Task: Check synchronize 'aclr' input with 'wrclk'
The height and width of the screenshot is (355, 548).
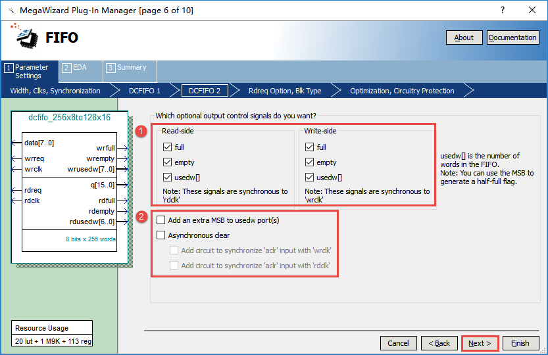Action: pyautogui.click(x=174, y=250)
